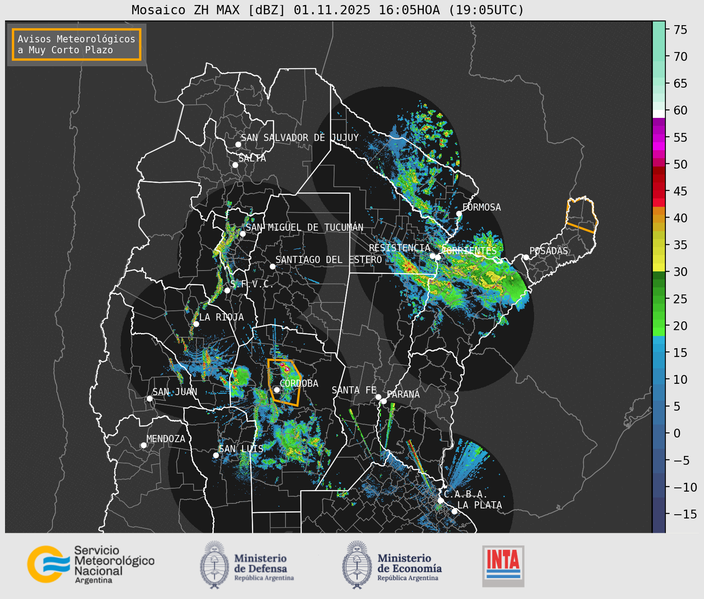Click the white dot marking Córdoba

coord(277,390)
